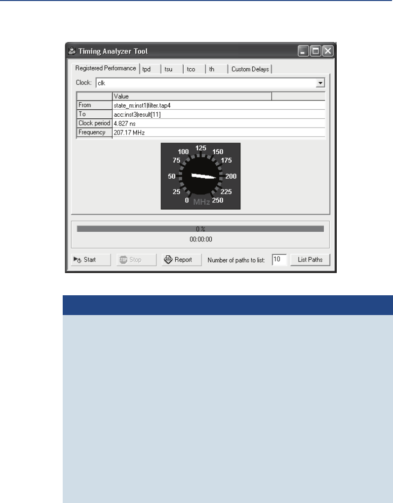Screen dimensions: 393x503
Task: Open the Report with the printer icon
Action: coord(181,260)
